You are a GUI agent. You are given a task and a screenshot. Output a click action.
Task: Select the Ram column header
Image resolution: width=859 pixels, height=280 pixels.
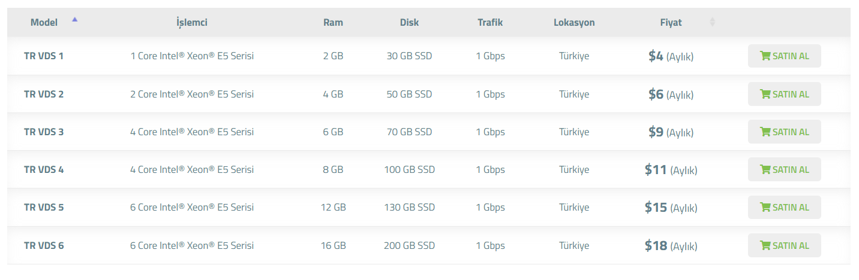click(333, 22)
